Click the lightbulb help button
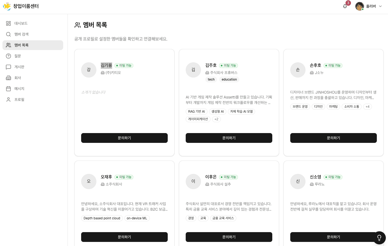This screenshot has height=246, width=388. [379, 238]
